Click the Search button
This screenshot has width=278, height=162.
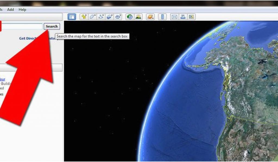pyautogui.click(x=52, y=26)
